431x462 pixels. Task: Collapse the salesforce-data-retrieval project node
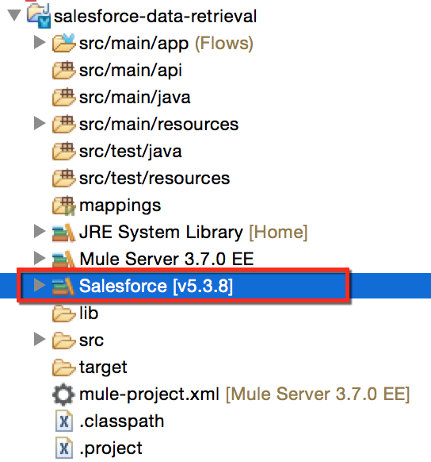click(x=14, y=15)
